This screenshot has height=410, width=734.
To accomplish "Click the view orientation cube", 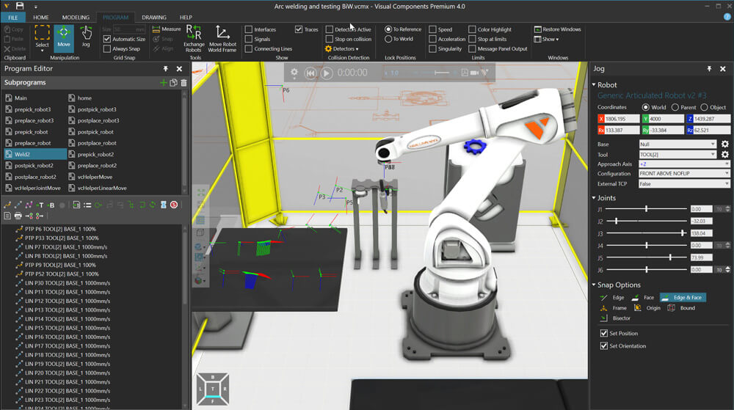I will (x=213, y=389).
